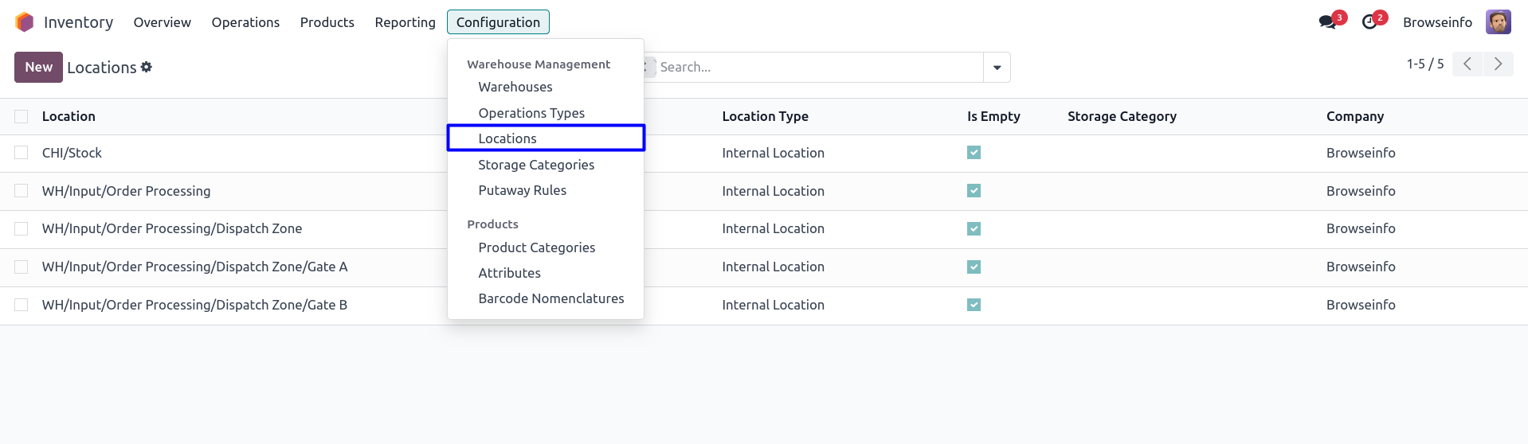Open Barcode Nomenclatures menu entry
The height and width of the screenshot is (444, 1528).
[x=550, y=298]
